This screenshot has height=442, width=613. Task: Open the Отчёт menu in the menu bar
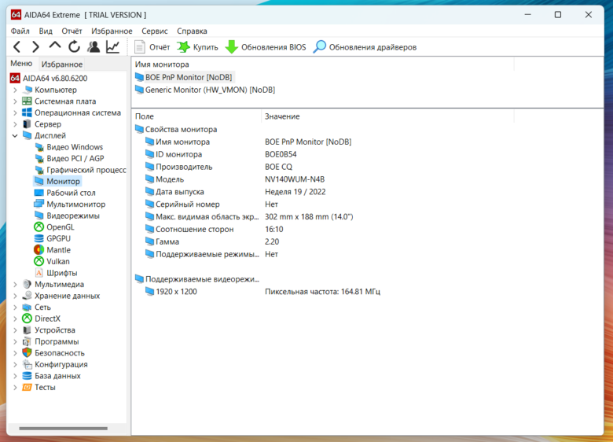(x=72, y=31)
